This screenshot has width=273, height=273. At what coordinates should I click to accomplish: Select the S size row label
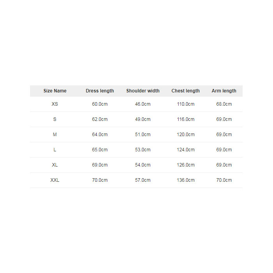tap(55, 119)
